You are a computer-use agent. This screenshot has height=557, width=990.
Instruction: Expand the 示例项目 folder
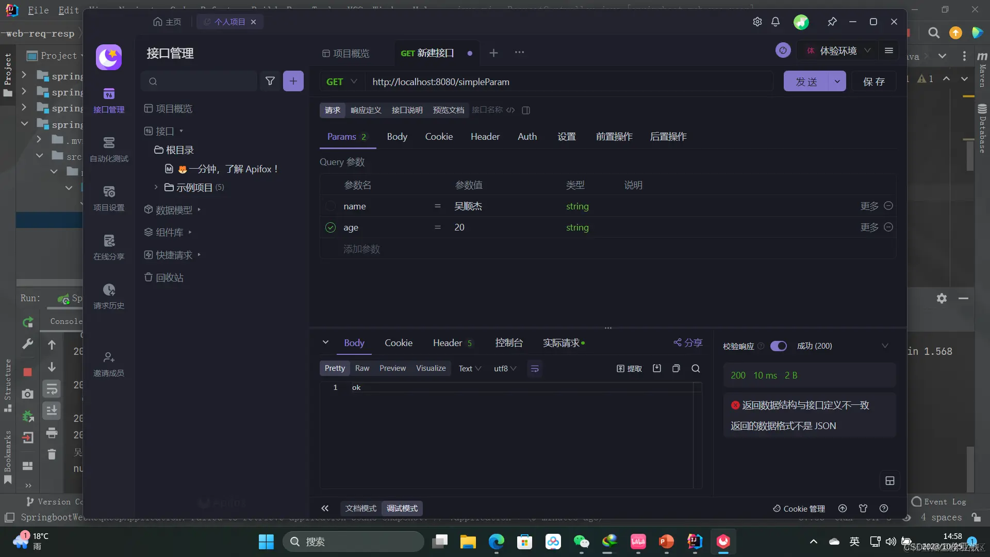tap(156, 187)
